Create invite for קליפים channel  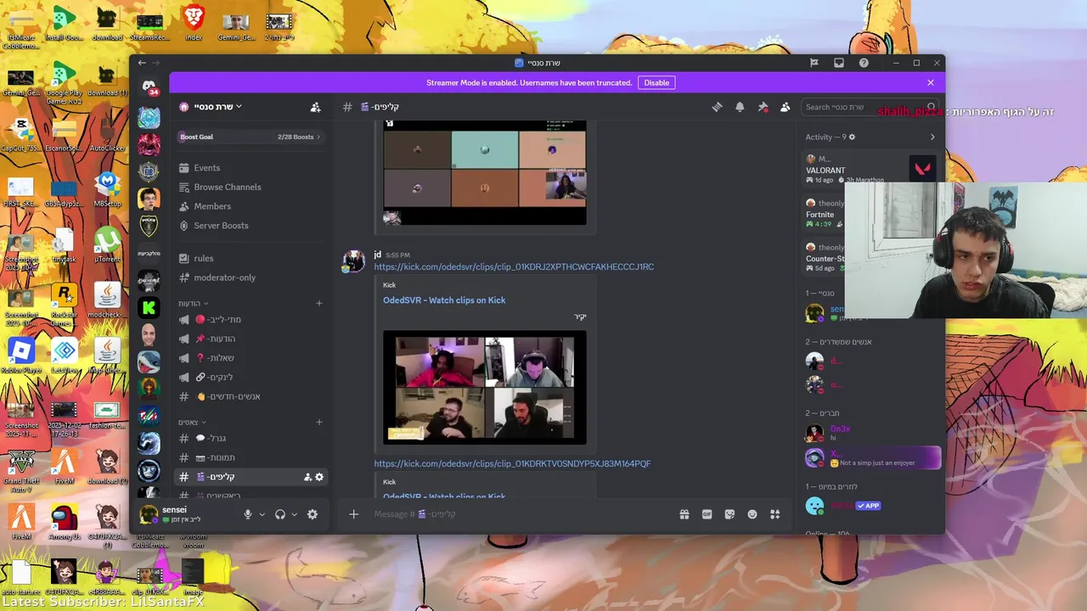point(307,477)
